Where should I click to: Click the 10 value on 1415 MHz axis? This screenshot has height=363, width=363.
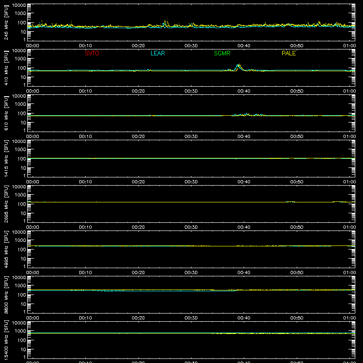(x=23, y=168)
